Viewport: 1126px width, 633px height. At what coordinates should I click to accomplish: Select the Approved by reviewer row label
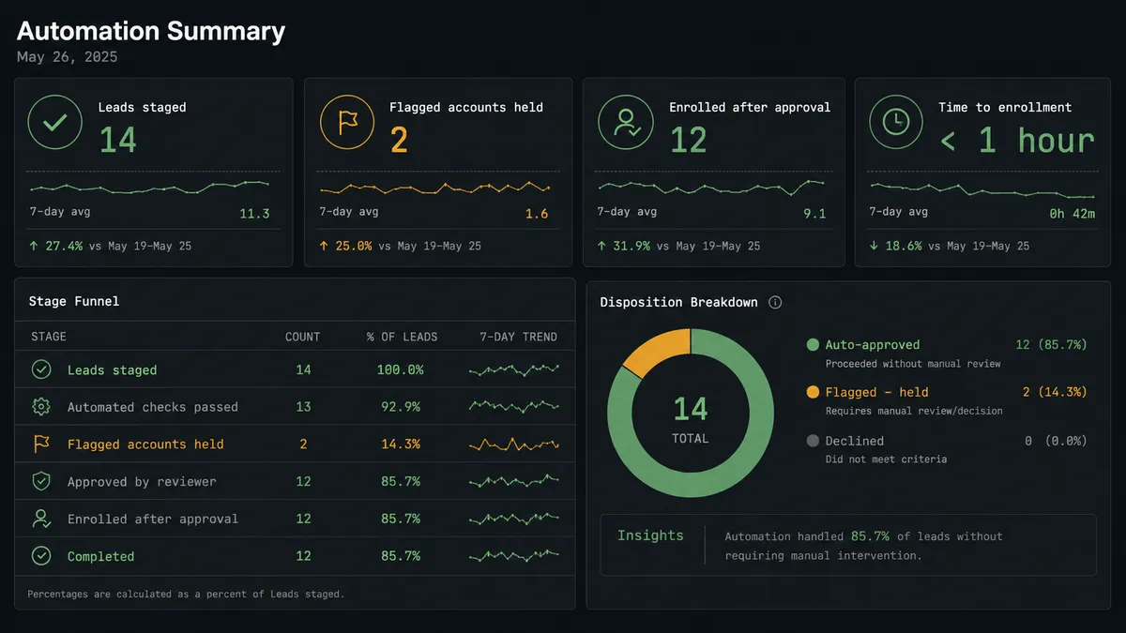point(142,481)
